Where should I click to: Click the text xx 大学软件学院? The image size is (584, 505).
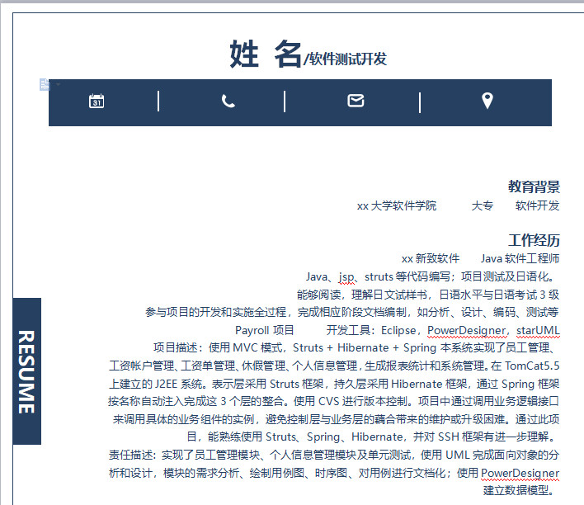coord(397,205)
